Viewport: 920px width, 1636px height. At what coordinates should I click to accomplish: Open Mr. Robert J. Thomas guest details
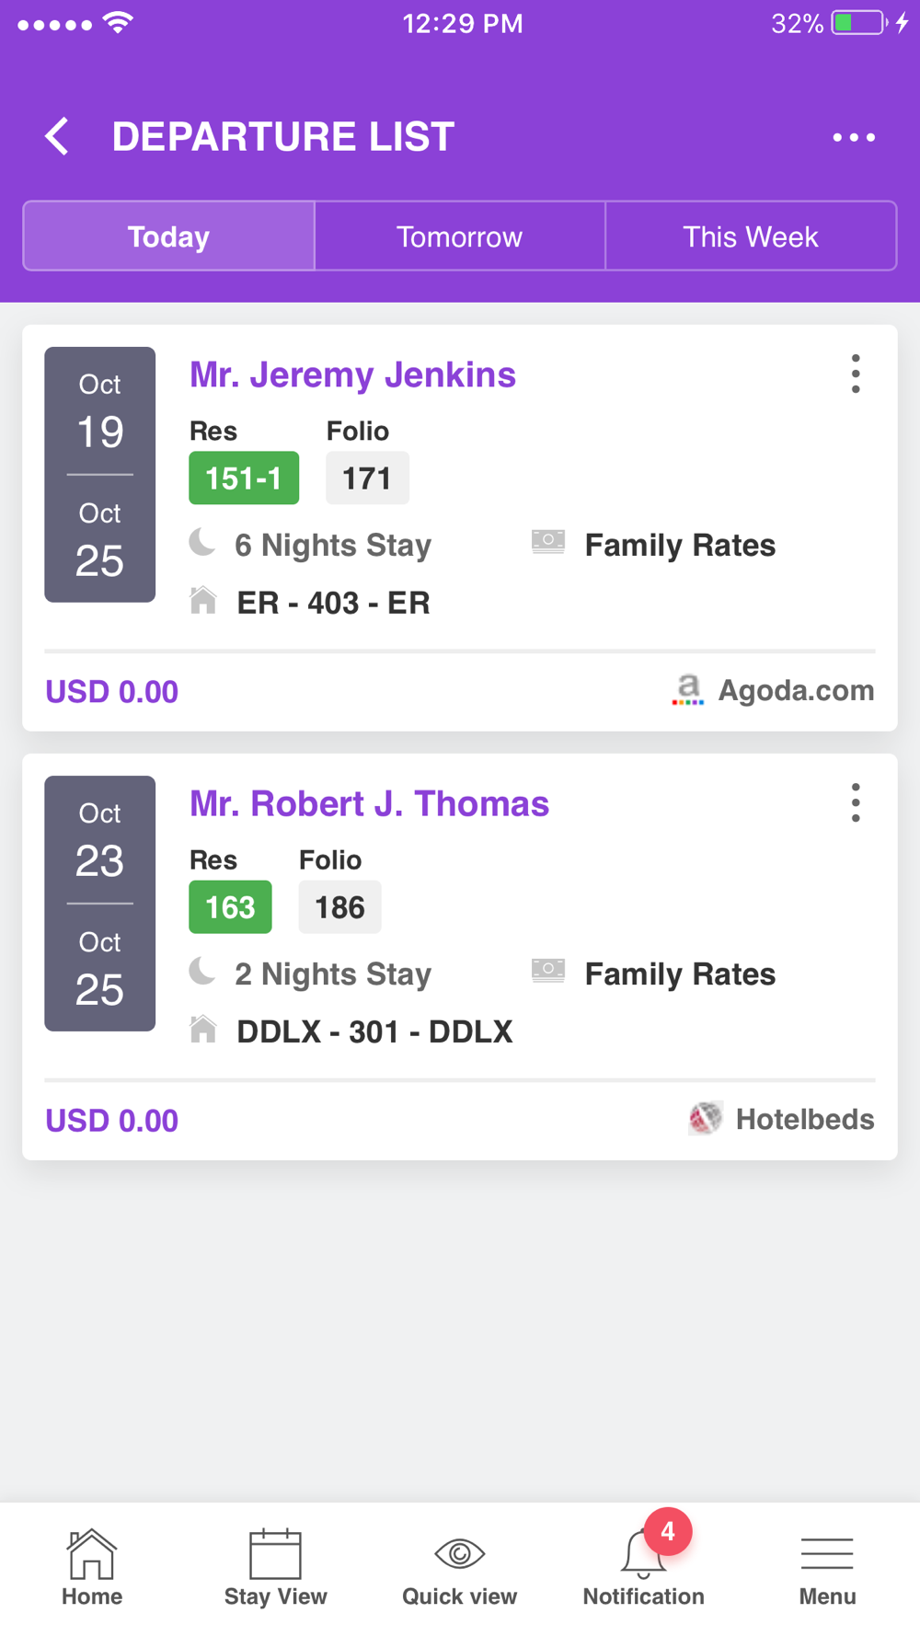[369, 804]
